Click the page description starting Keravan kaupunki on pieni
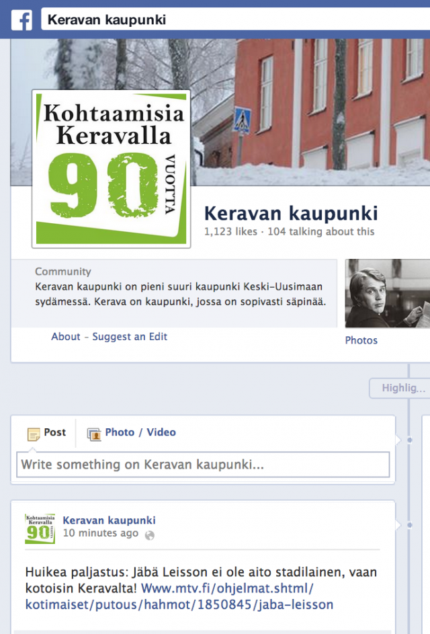Image resolution: width=430 pixels, height=634 pixels. [180, 294]
